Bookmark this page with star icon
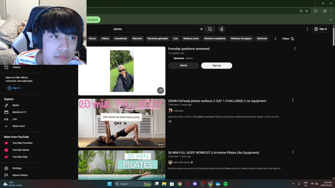The width and height of the screenshot is (335, 188). click(307, 11)
